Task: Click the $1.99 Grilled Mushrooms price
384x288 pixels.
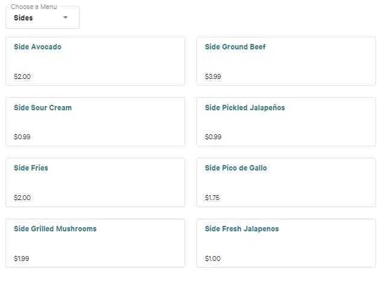Action: point(22,258)
